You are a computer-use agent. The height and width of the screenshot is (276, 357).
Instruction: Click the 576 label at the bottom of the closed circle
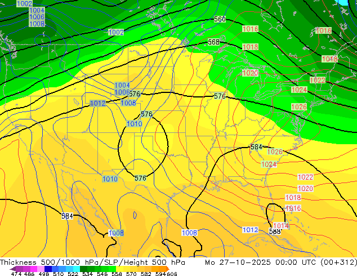(140, 179)
